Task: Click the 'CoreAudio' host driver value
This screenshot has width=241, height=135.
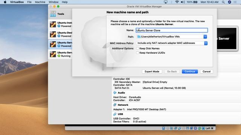Action: (135, 97)
